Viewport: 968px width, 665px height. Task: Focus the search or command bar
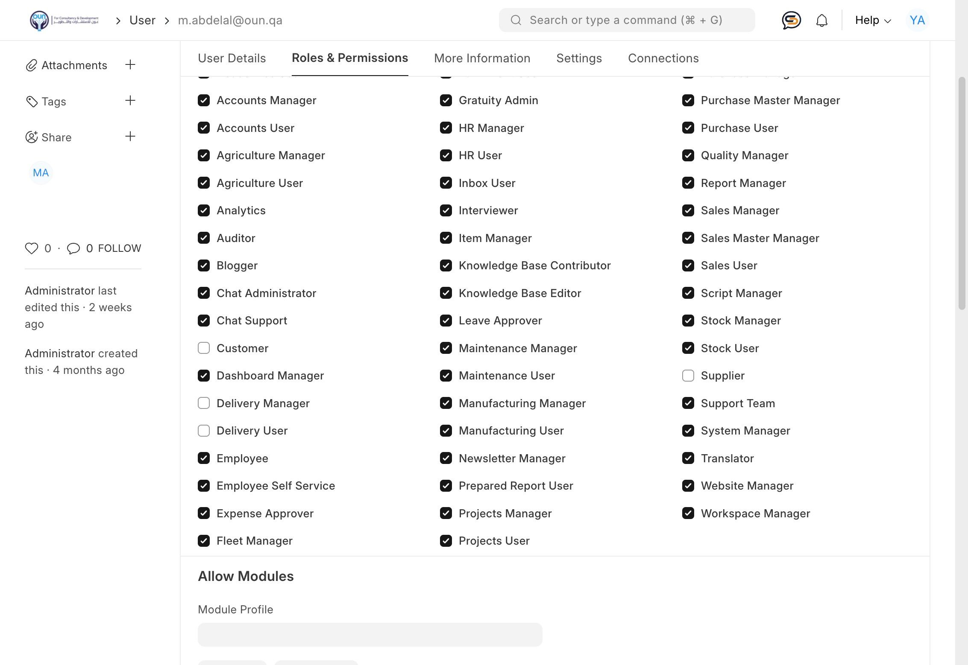626,20
